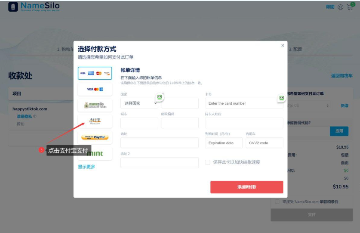This screenshot has width=360, height=233.
Task: Click the $10.95 total amount
Action: coord(341,186)
